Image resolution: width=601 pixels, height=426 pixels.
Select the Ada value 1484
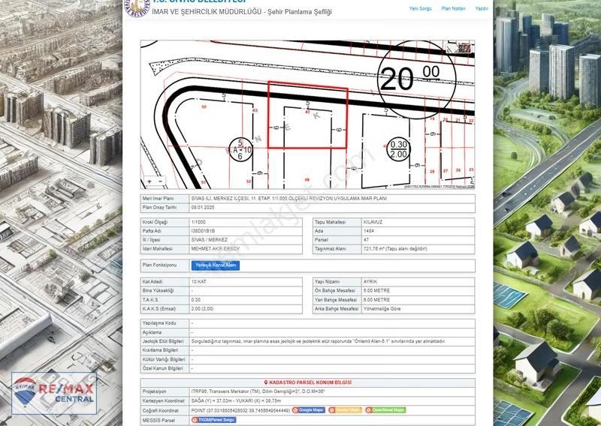click(x=369, y=231)
